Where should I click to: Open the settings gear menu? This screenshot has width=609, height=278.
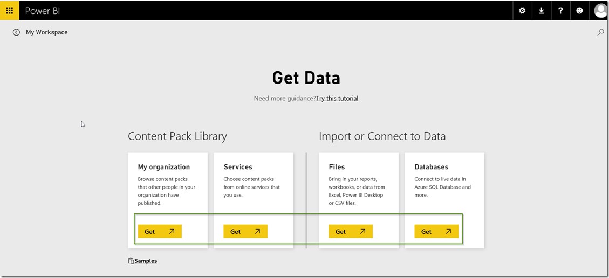coord(522,10)
